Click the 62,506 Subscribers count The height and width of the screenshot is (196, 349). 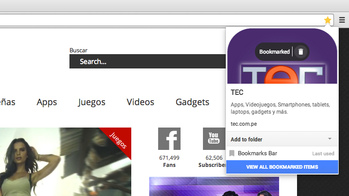(212, 162)
